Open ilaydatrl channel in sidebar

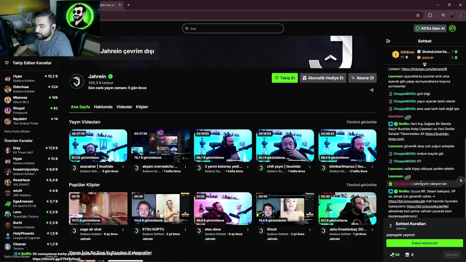pyautogui.click(x=31, y=121)
